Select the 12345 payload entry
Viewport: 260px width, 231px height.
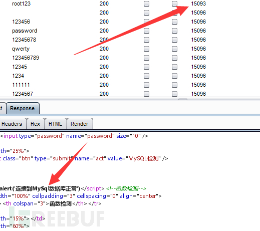tap(20, 67)
